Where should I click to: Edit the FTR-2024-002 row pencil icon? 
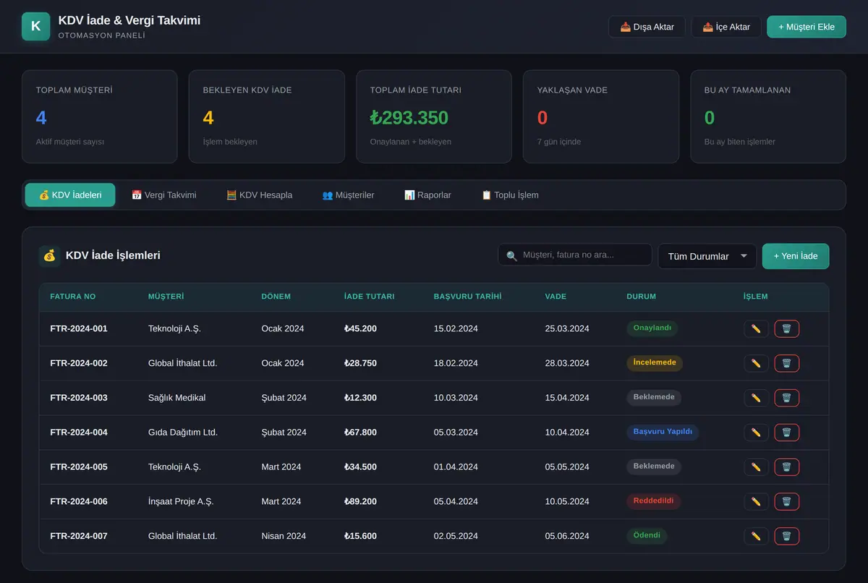pos(756,363)
